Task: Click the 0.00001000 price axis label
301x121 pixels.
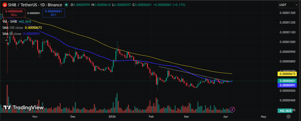Action: click(287, 42)
